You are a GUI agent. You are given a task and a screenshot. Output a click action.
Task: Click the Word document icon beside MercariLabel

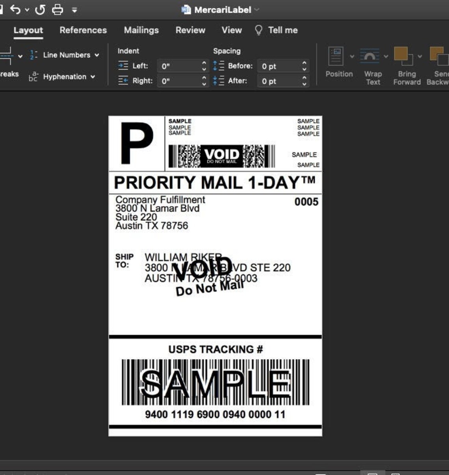coord(185,9)
